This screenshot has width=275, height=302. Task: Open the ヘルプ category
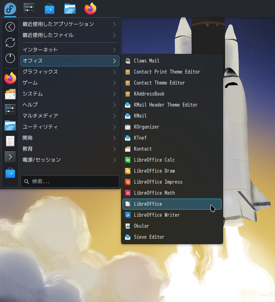70,105
